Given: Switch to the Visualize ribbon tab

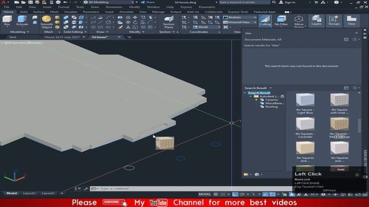Looking at the screenshot, I should coord(70,11).
